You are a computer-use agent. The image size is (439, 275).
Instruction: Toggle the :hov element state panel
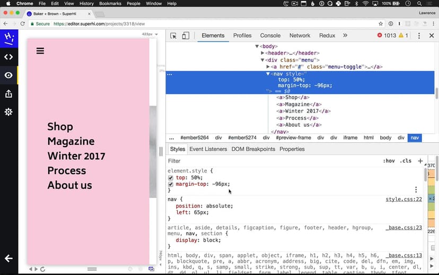[x=389, y=161]
